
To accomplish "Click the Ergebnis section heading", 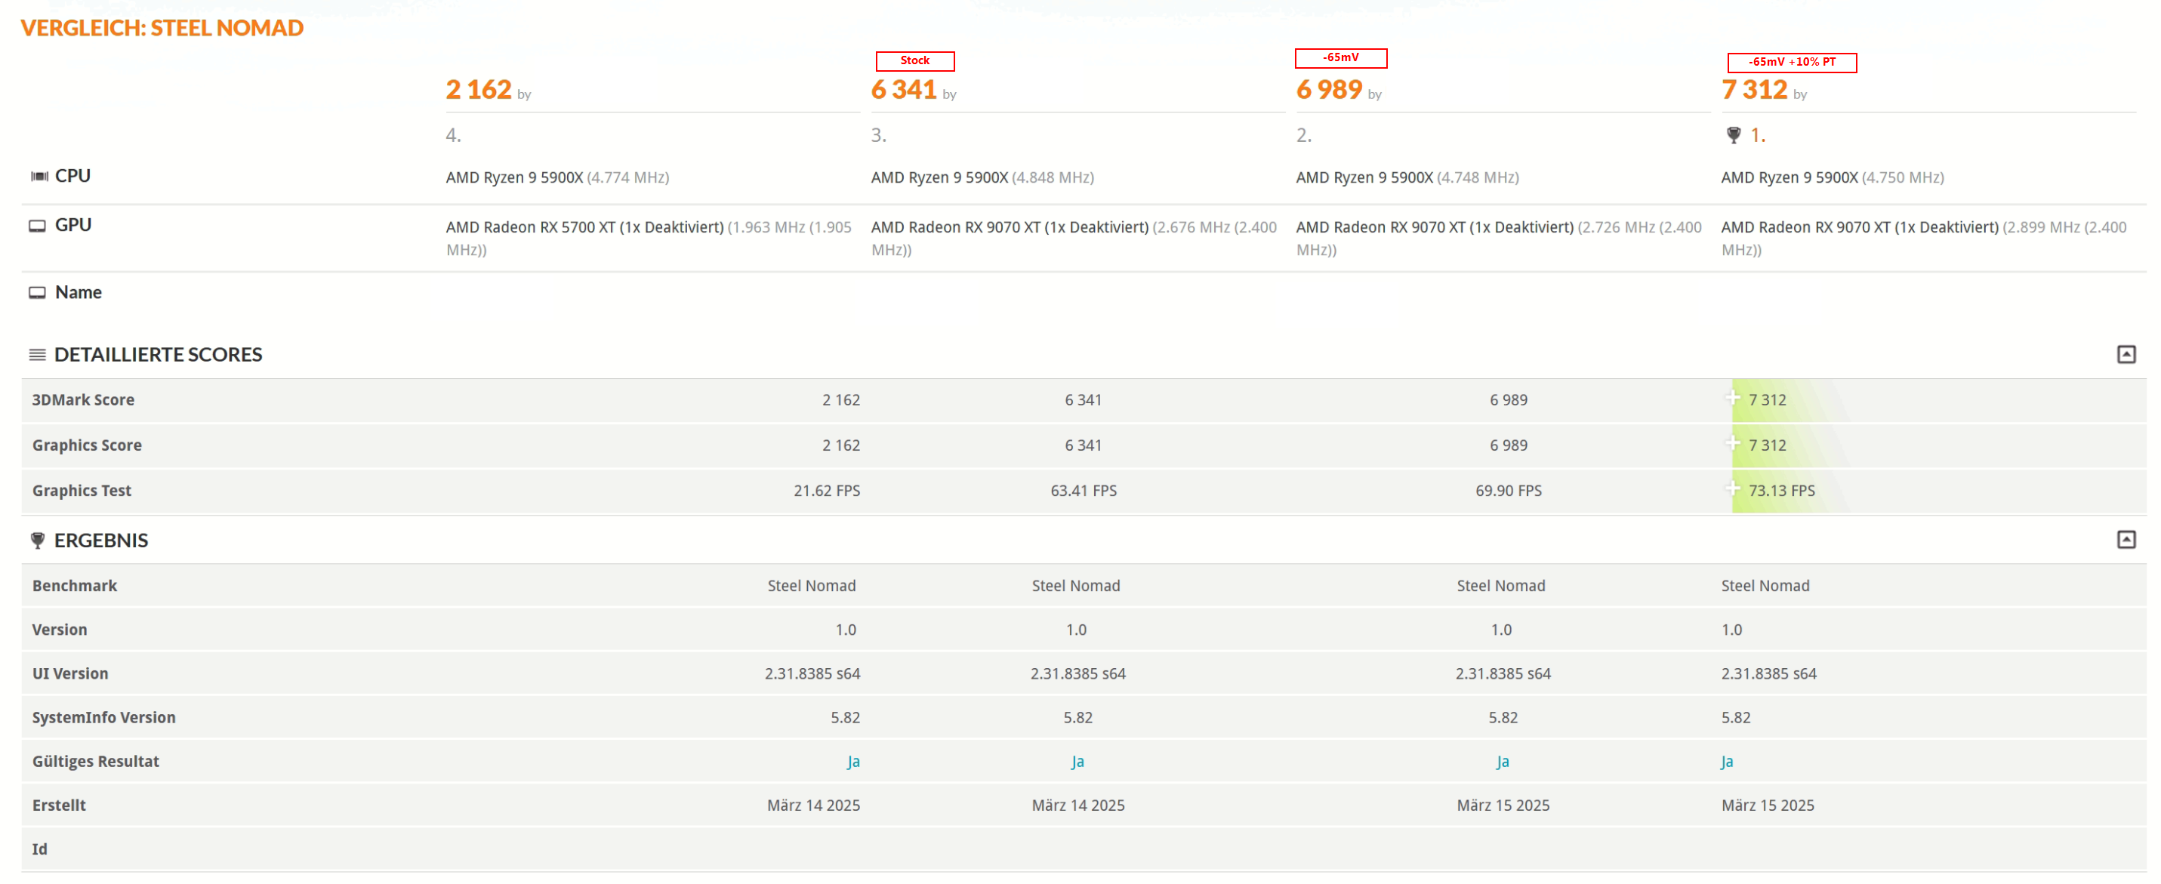I will click(100, 541).
